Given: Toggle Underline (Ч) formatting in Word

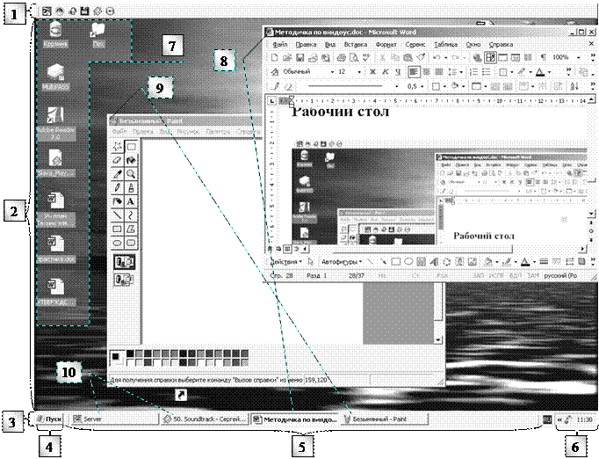Looking at the screenshot, I should (398, 72).
